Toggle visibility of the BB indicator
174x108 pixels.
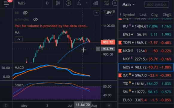pyautogui.click(x=25, y=13)
